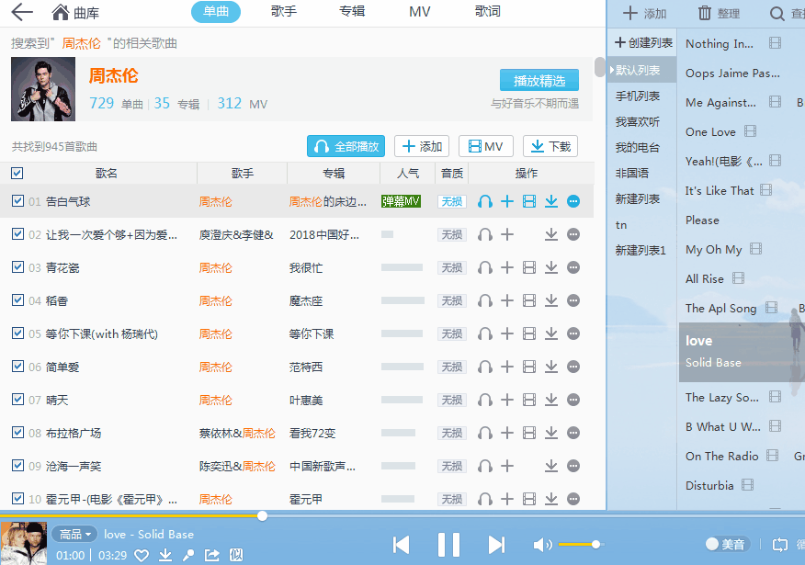
Task: Open MV of 霍元甲 row
Action: point(529,499)
